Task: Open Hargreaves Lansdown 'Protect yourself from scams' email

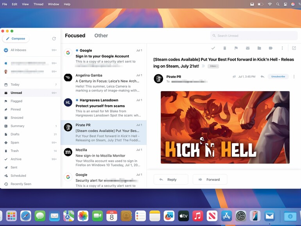Action: coord(104,108)
